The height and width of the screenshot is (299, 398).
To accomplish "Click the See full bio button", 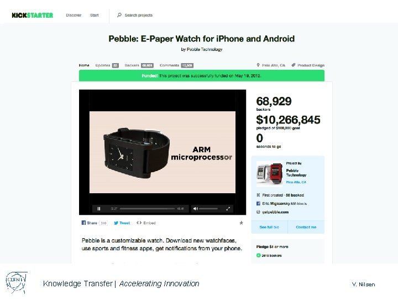I will point(269,227).
